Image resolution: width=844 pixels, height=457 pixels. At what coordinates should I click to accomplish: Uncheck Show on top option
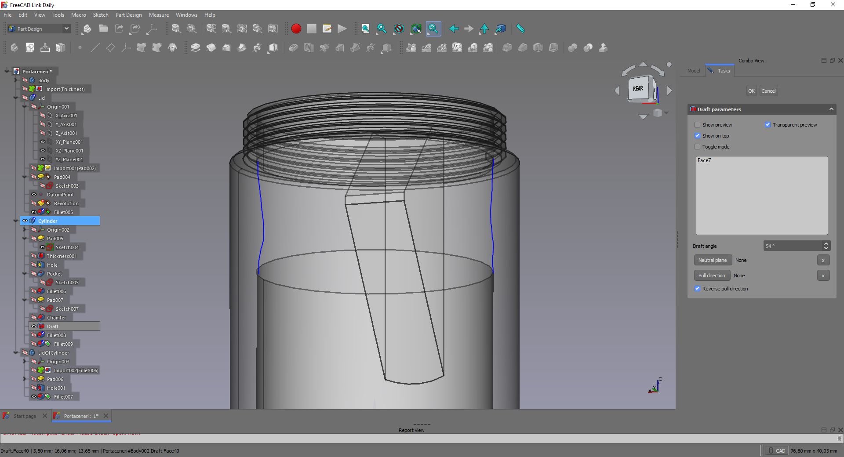(x=697, y=135)
